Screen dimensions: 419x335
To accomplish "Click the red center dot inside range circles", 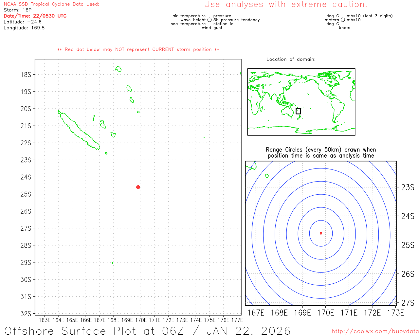I will pos(321,233).
